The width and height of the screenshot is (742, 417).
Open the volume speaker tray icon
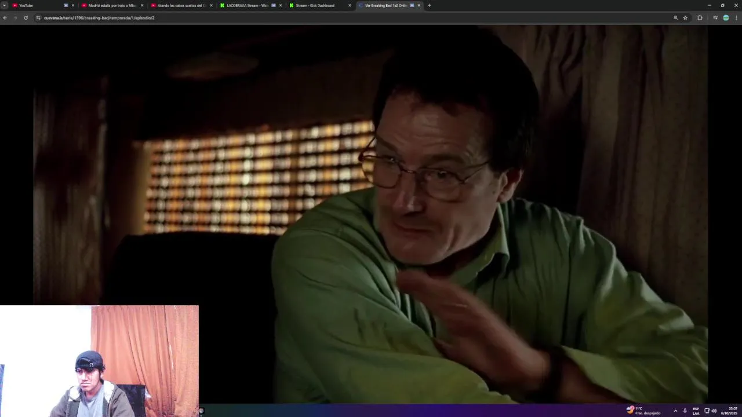coord(714,411)
